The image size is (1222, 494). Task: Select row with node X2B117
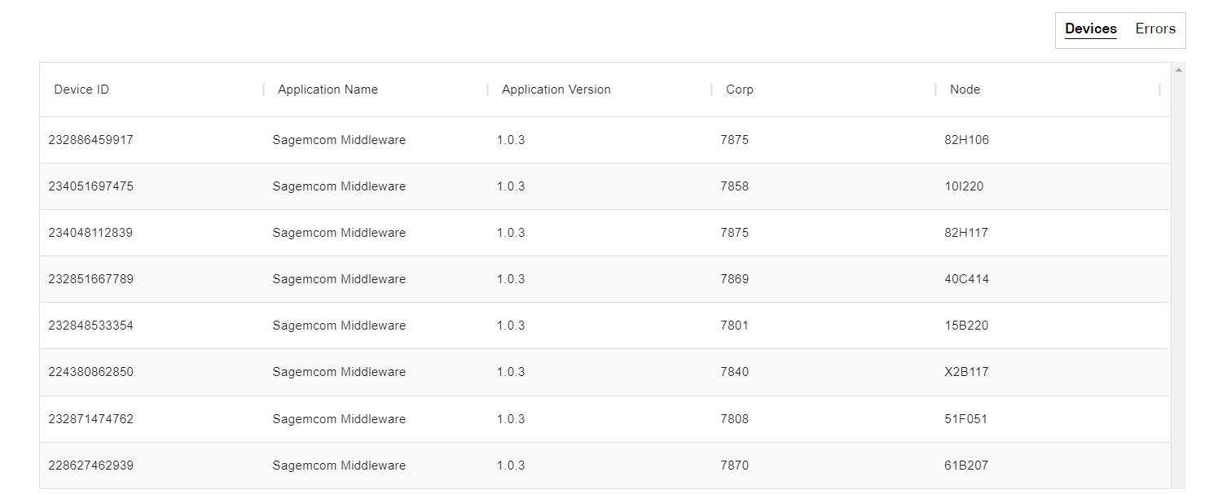(x=966, y=372)
